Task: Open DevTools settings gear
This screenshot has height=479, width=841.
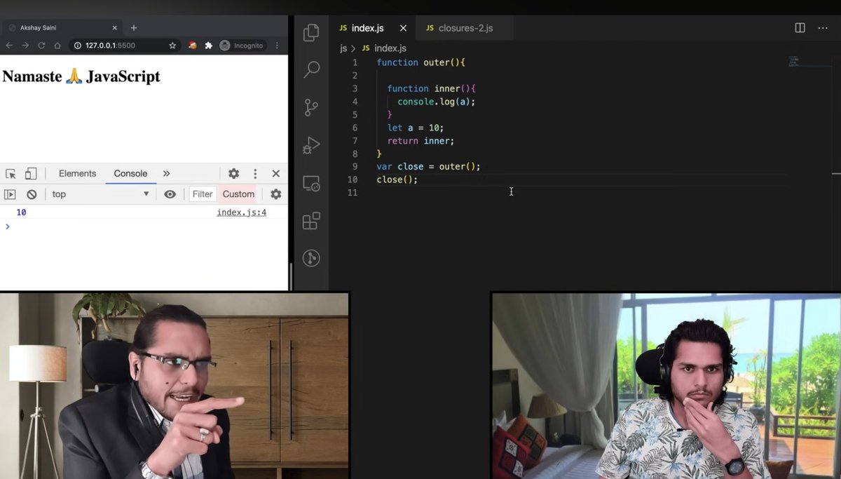Action: [233, 174]
